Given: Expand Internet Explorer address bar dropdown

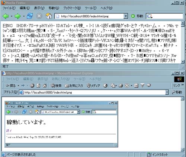Looking at the screenshot, I should click(167, 92).
